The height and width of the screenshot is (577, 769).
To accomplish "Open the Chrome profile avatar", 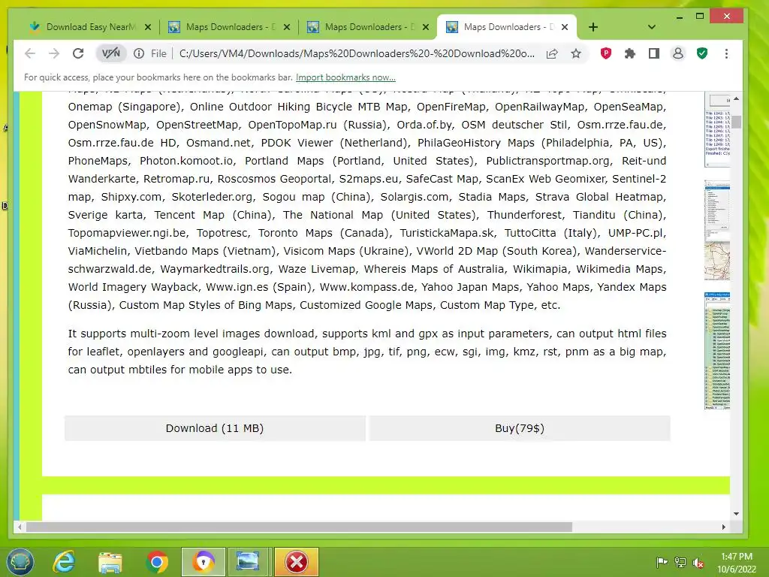I will point(678,53).
